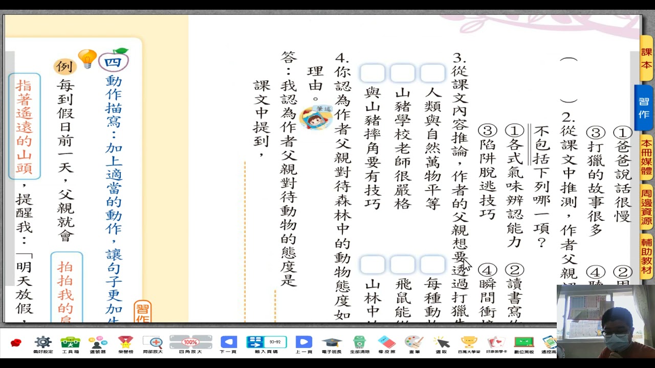Viewport: 655px width, 368px height.
Task: Activate 局部放大 magnifier tool
Action: 152,344
